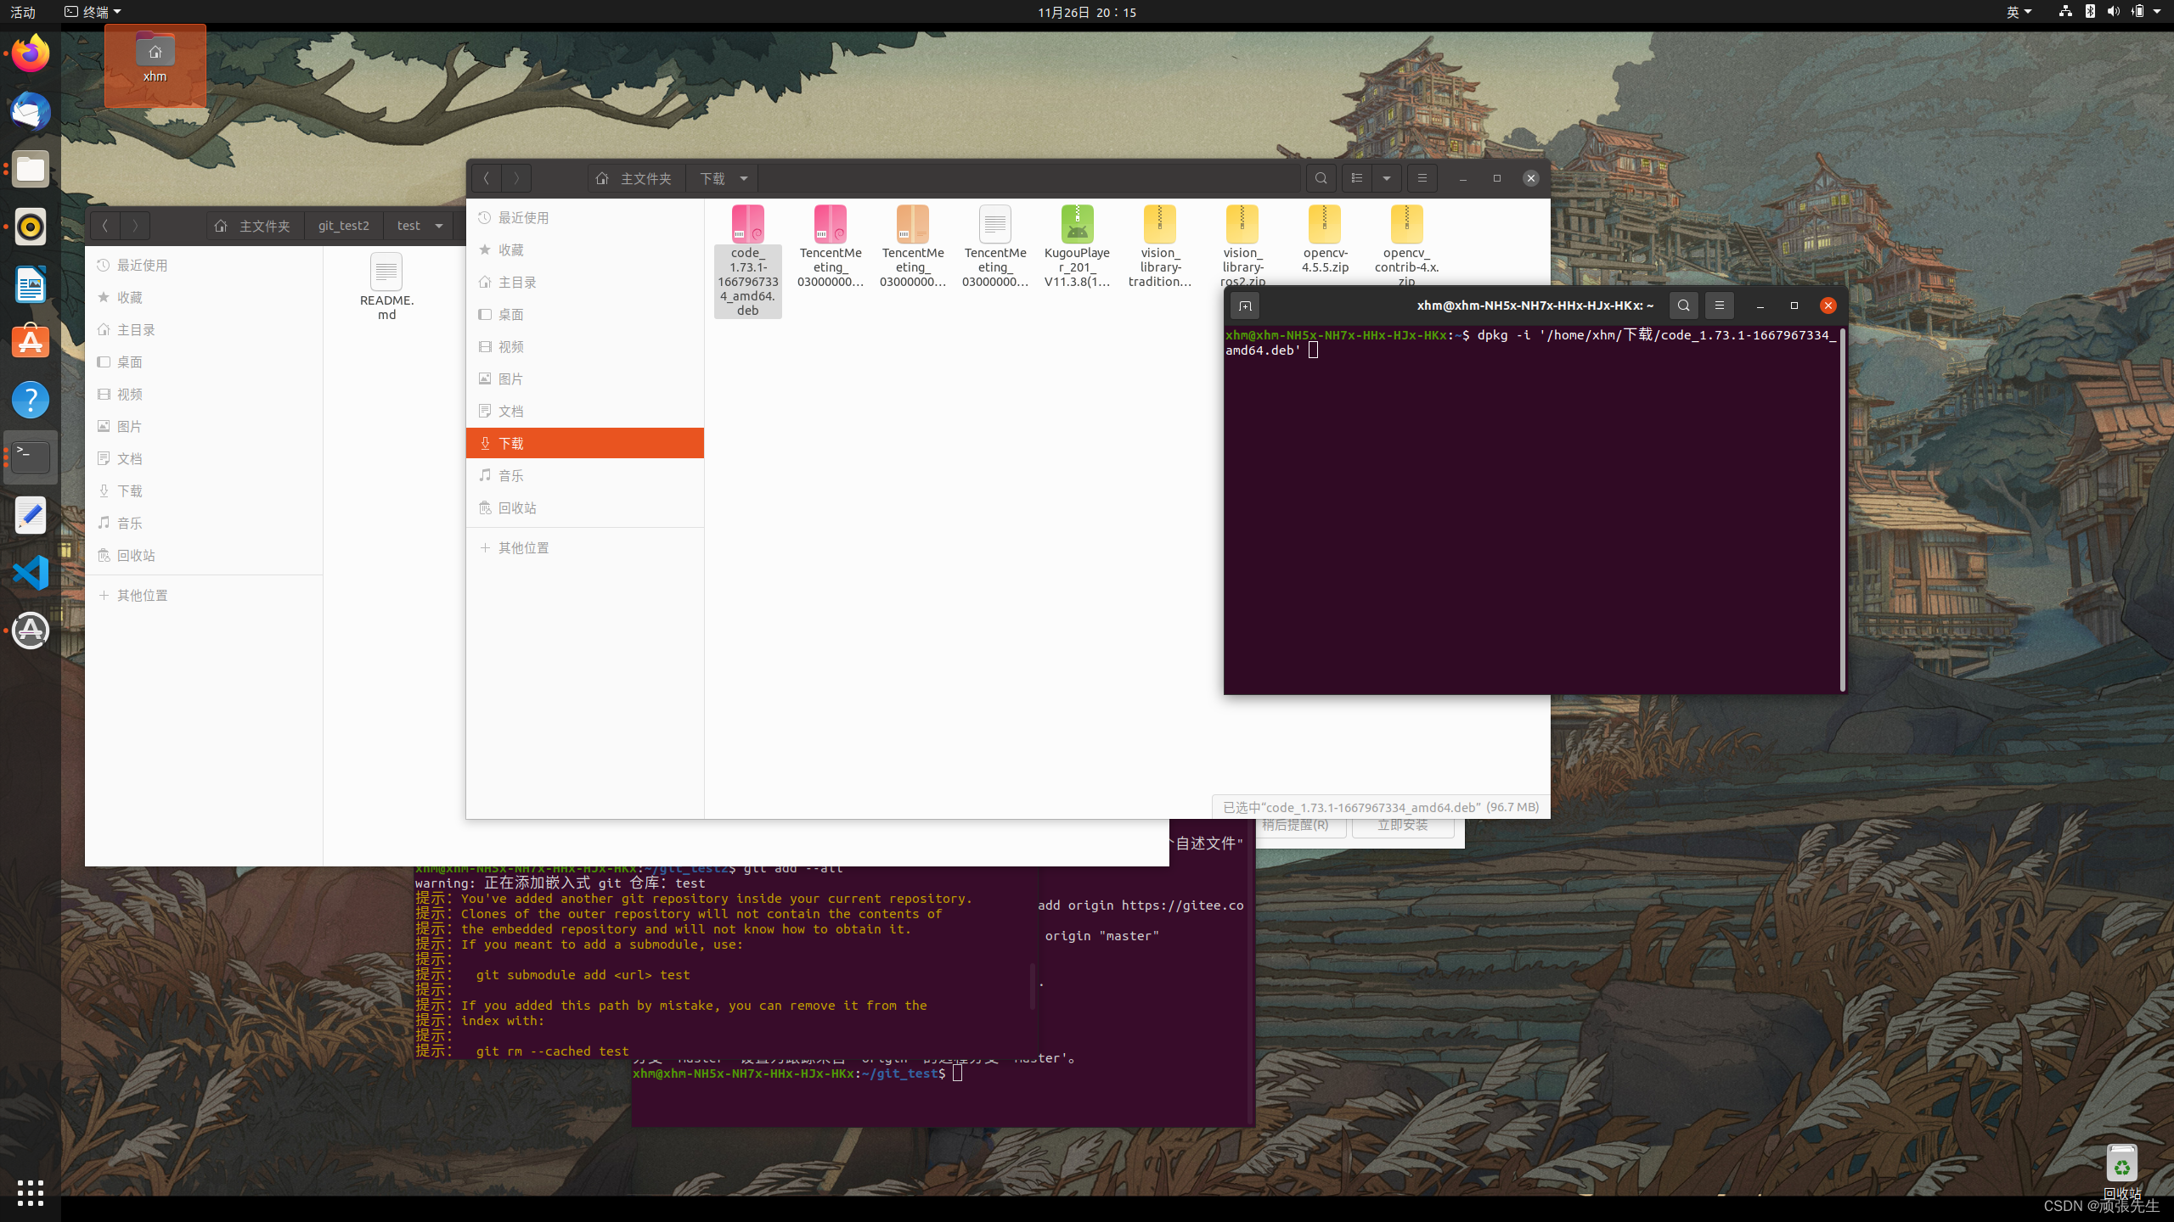Toggle list view in the Downloads window
Screen dimensions: 2174x1222
point(1357,178)
